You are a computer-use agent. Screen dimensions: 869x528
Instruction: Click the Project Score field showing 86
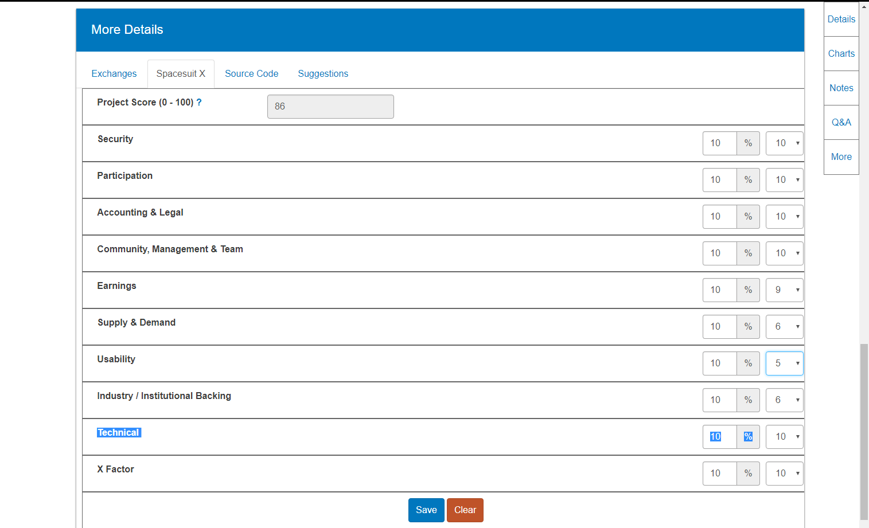tap(330, 107)
